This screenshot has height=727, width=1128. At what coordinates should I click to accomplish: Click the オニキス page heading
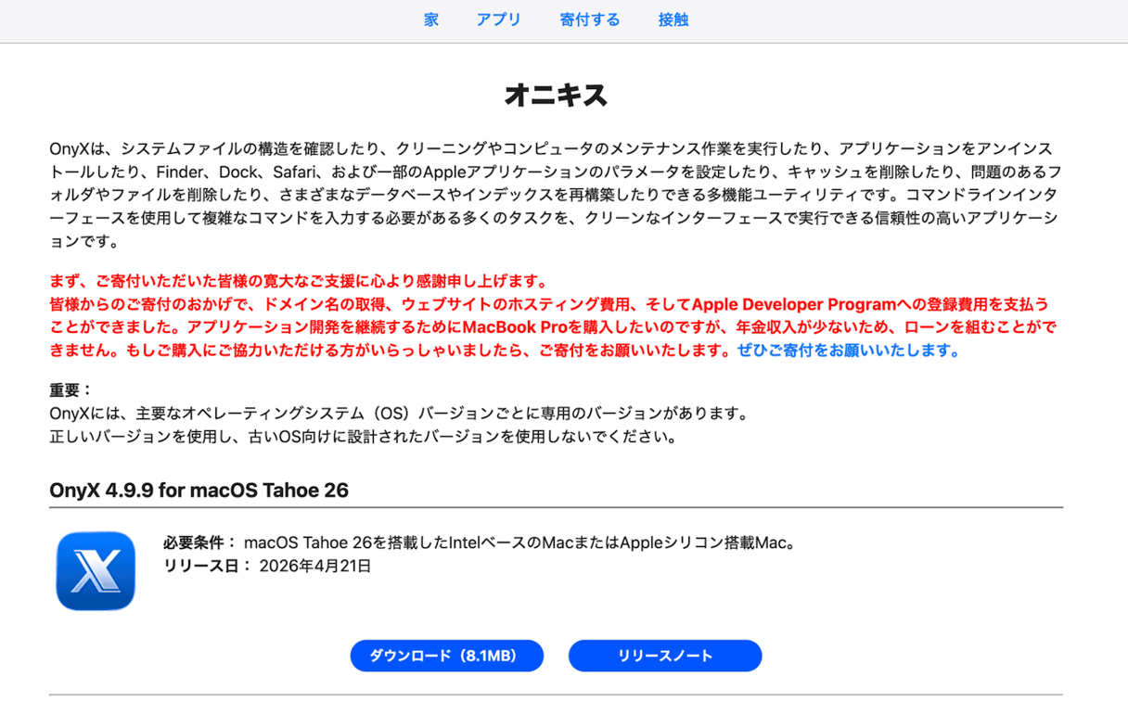(556, 95)
